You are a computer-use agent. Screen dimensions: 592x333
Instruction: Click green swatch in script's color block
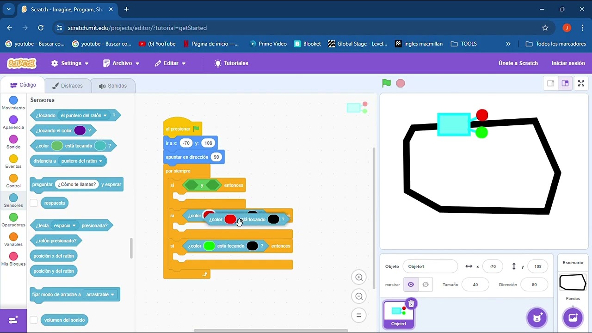(209, 246)
